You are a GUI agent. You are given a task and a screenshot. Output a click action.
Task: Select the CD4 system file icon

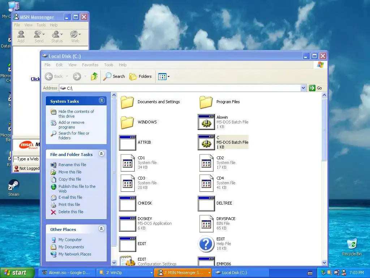coord(206,183)
